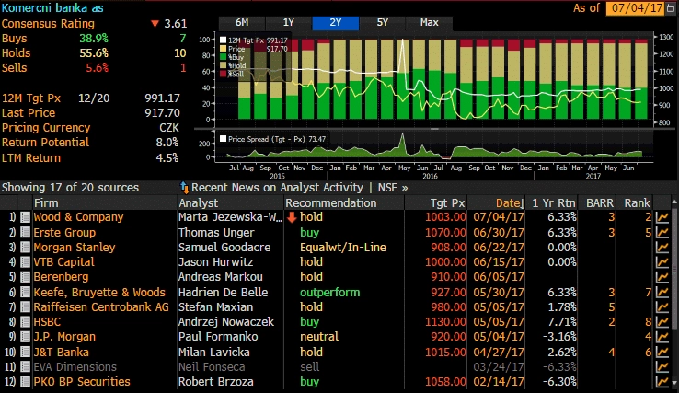The width and height of the screenshot is (679, 393).
Task: Toggle the Price legend checkbox
Action: [x=223, y=49]
